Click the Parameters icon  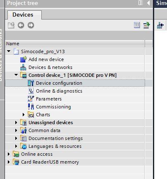31,99
